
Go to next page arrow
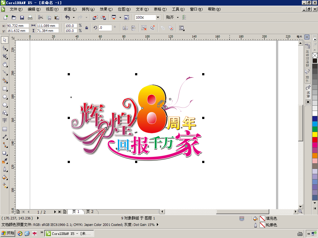pos(55,212)
